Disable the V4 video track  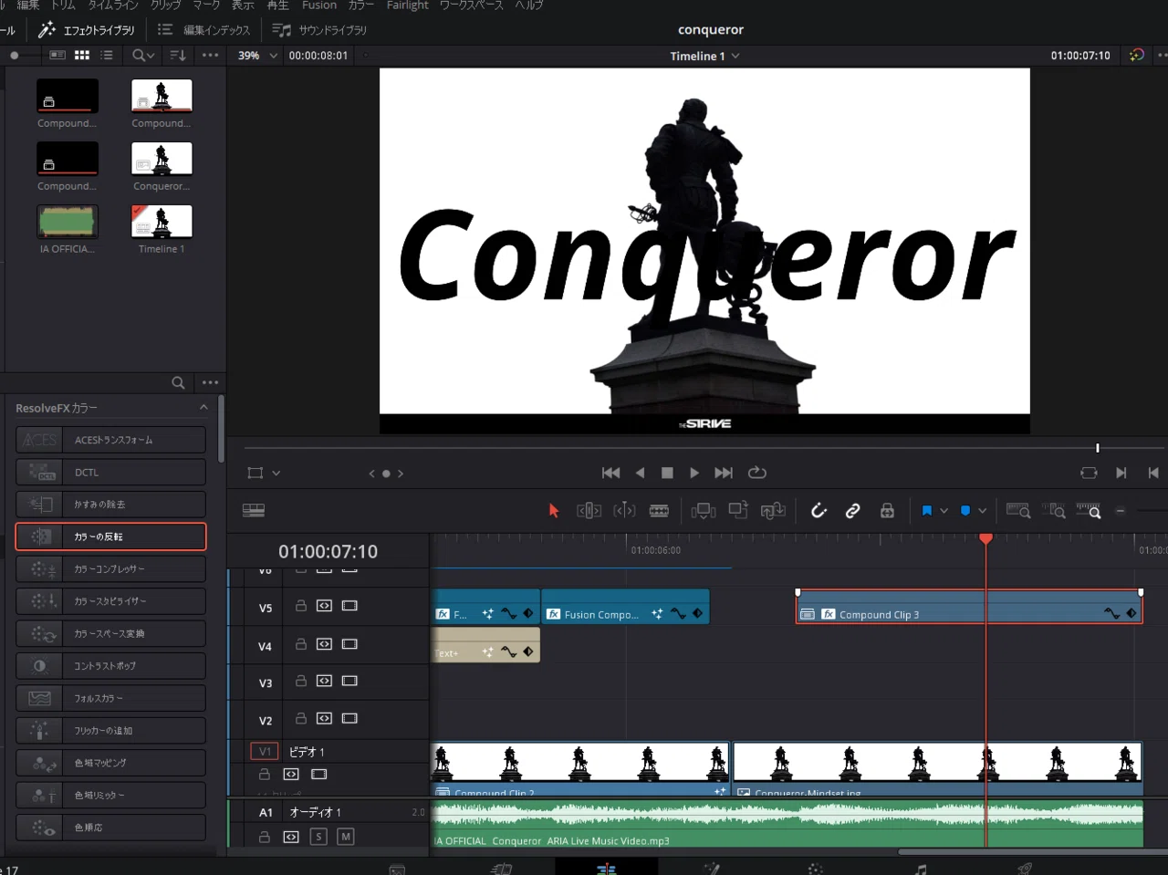(349, 644)
